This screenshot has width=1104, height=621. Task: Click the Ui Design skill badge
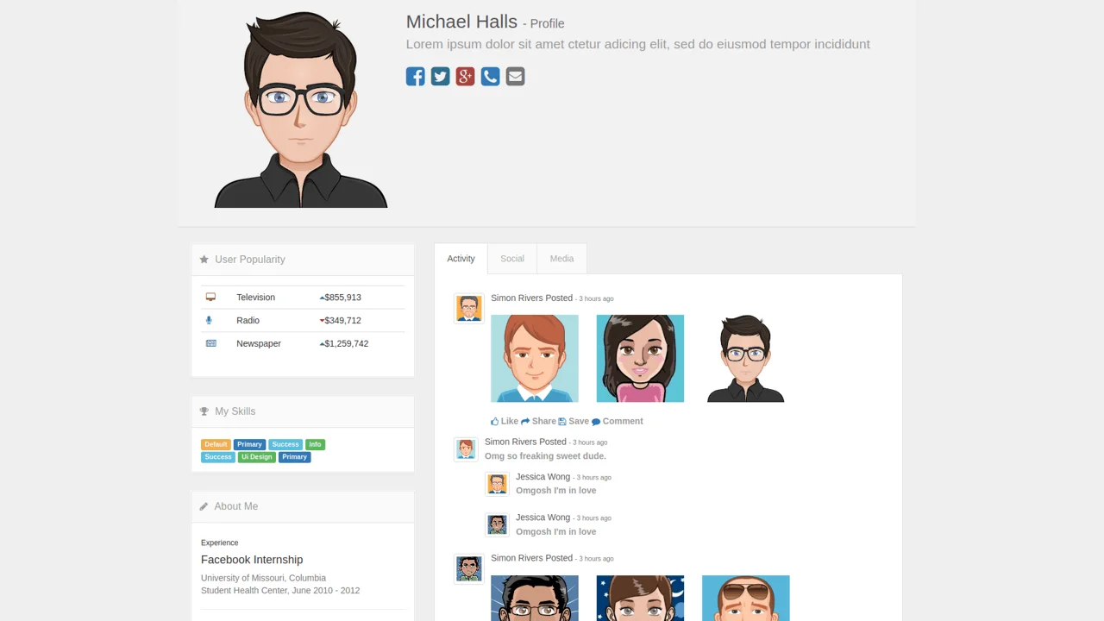(256, 457)
